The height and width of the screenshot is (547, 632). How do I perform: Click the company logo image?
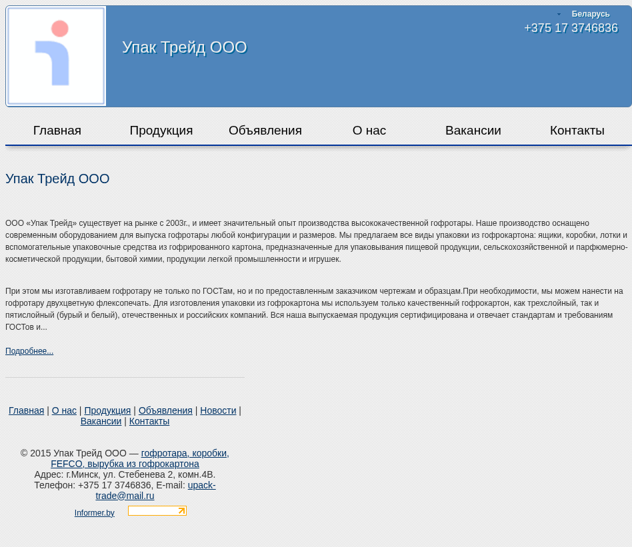pyautogui.click(x=57, y=57)
